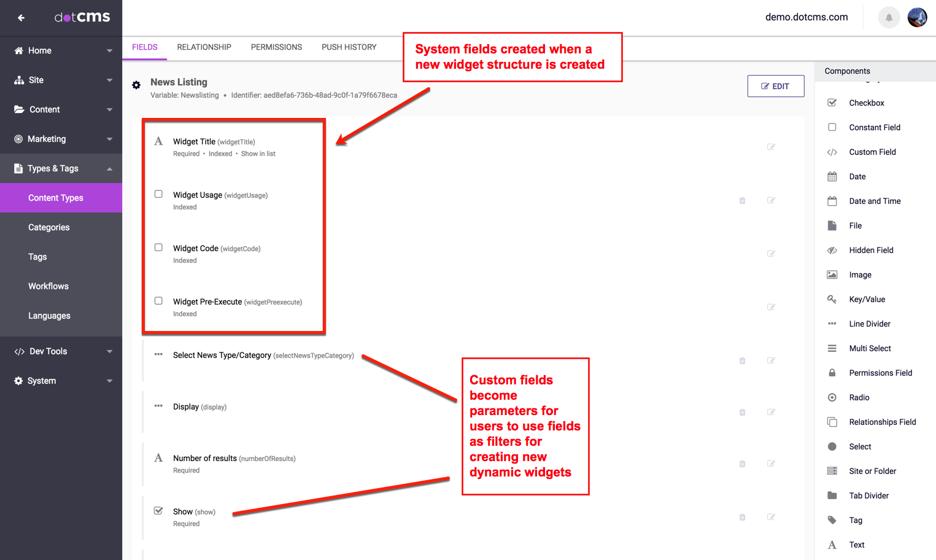Toggle the Widget Usage checkbox icon
The image size is (936, 560).
(x=158, y=194)
